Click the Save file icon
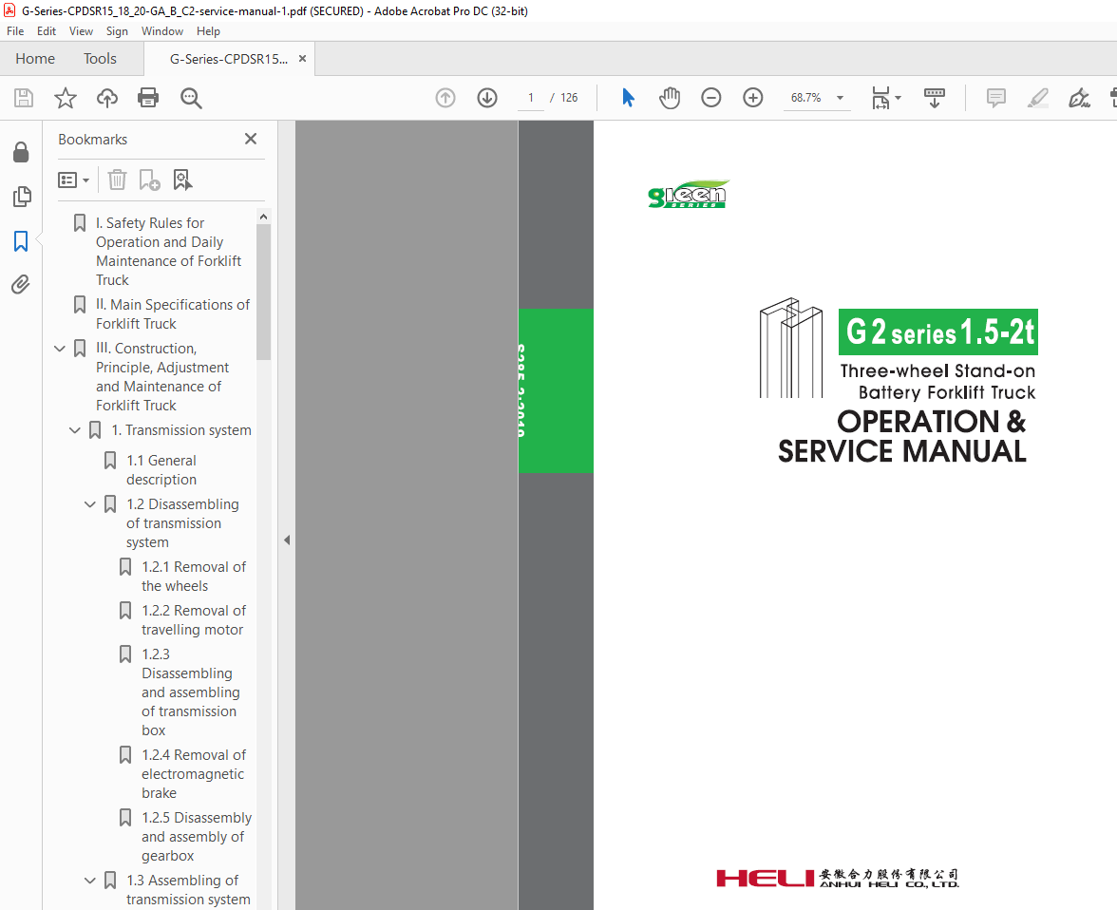The width and height of the screenshot is (1117, 910). (24, 98)
